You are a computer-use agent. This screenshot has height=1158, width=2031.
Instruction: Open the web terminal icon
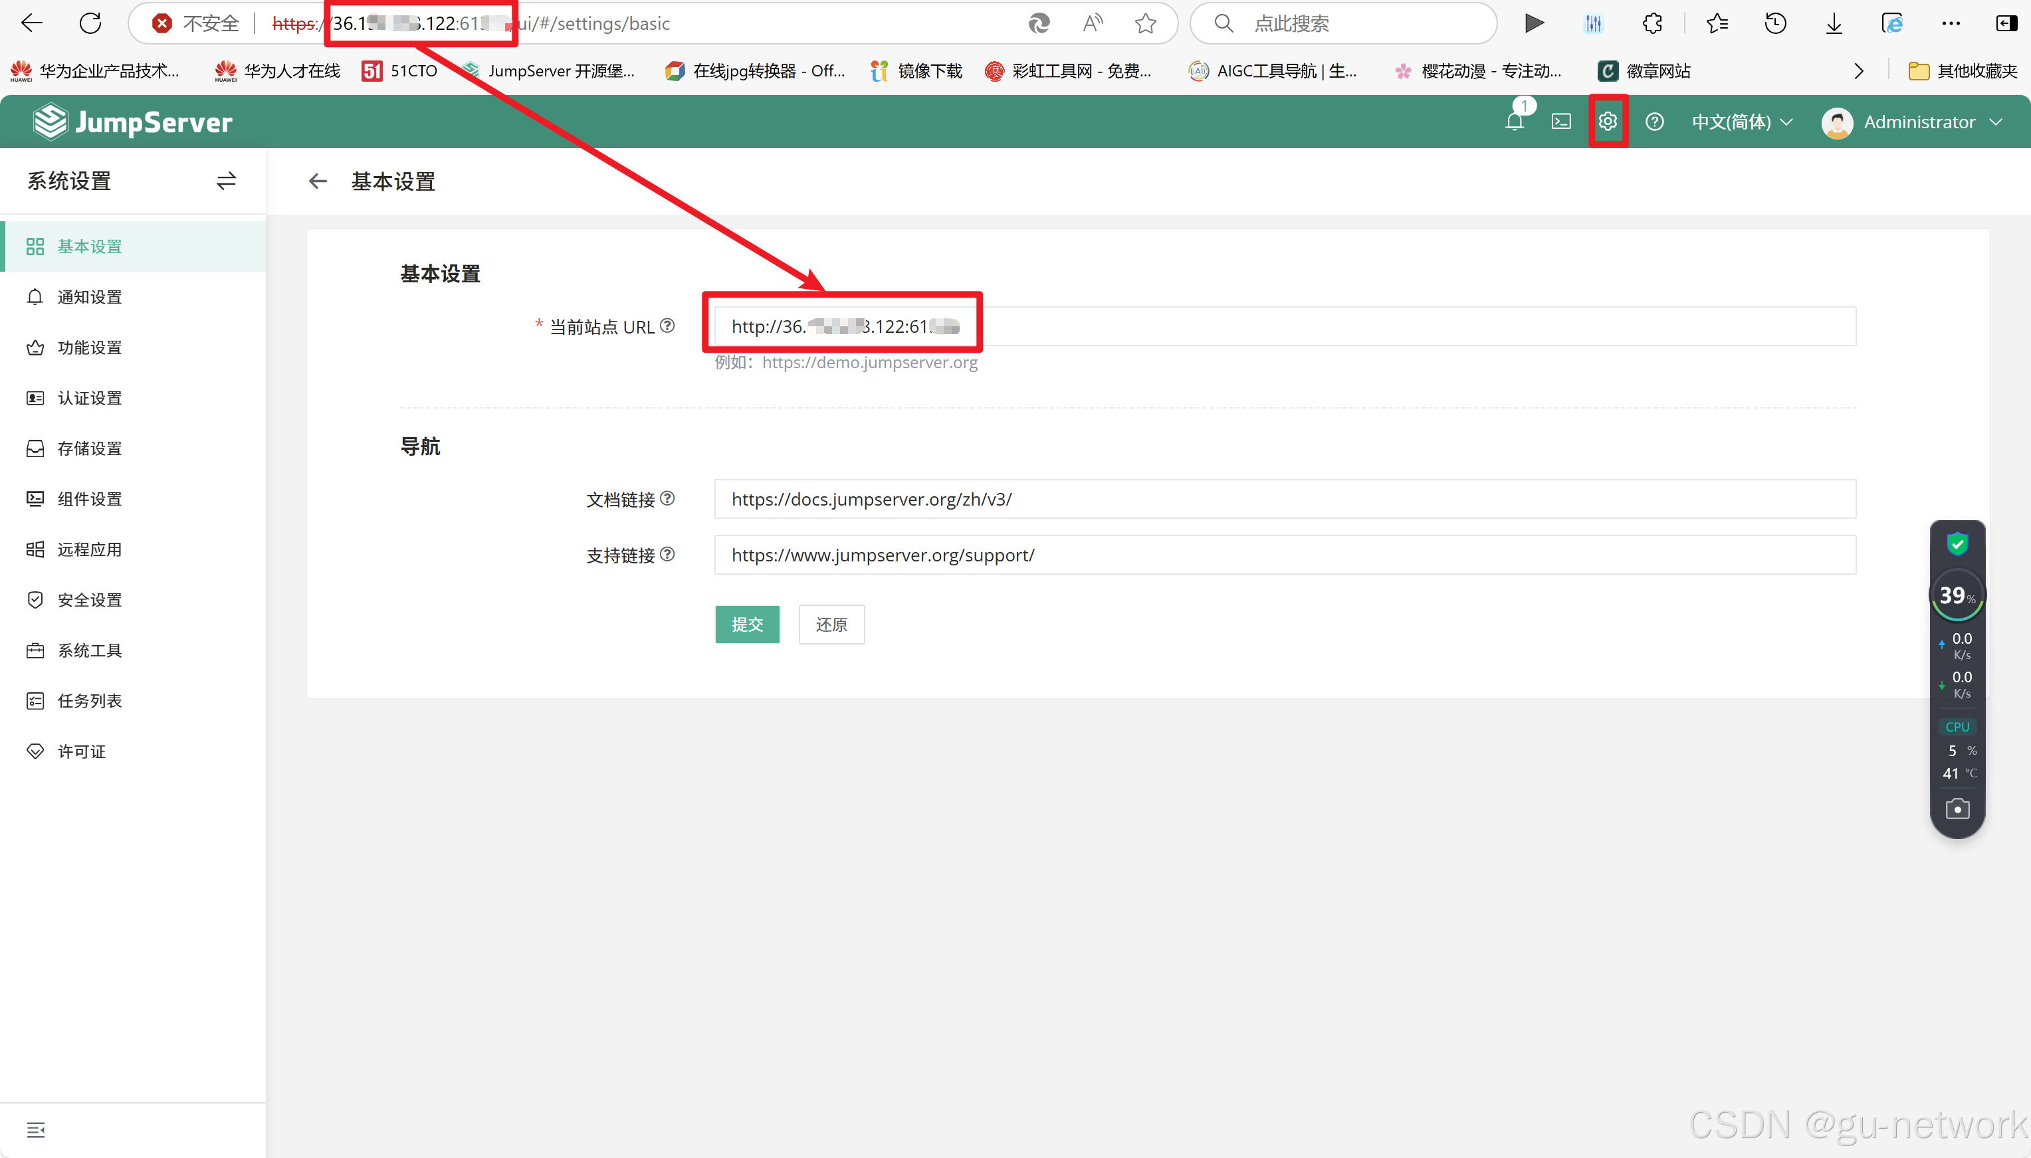[1561, 122]
